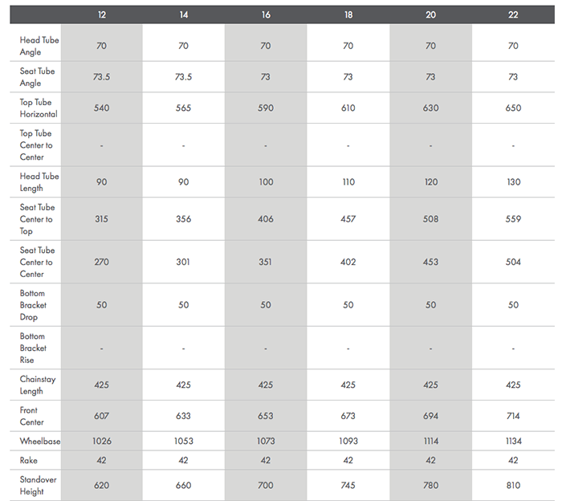Select the size 22 column header
The width and height of the screenshot is (562, 501).
pyautogui.click(x=513, y=15)
